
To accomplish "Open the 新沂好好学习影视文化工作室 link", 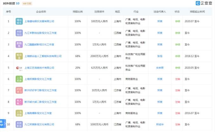I will 40,90.
